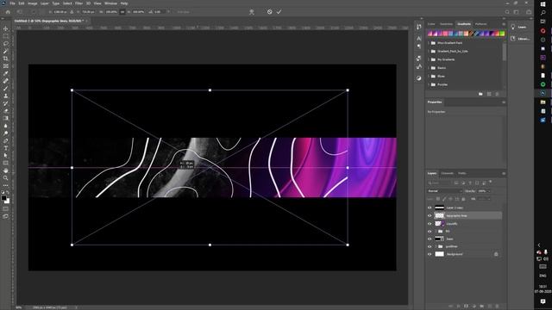Open the Libraries panel
Screen dimensions: 552x310
pos(519,39)
